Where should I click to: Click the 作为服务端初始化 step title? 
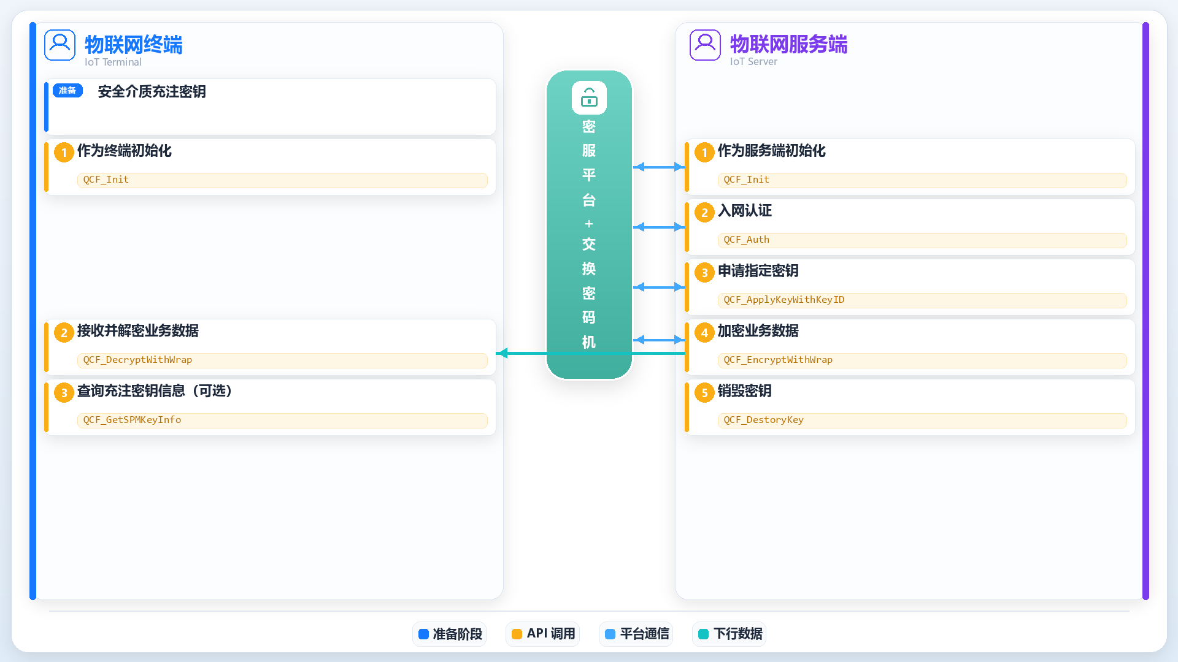[772, 151]
